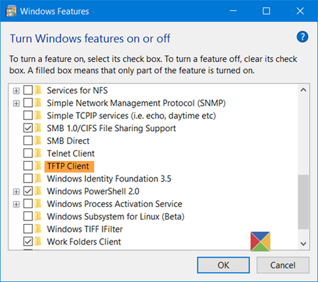Select the Simple TCPIP services item

pos(131,116)
